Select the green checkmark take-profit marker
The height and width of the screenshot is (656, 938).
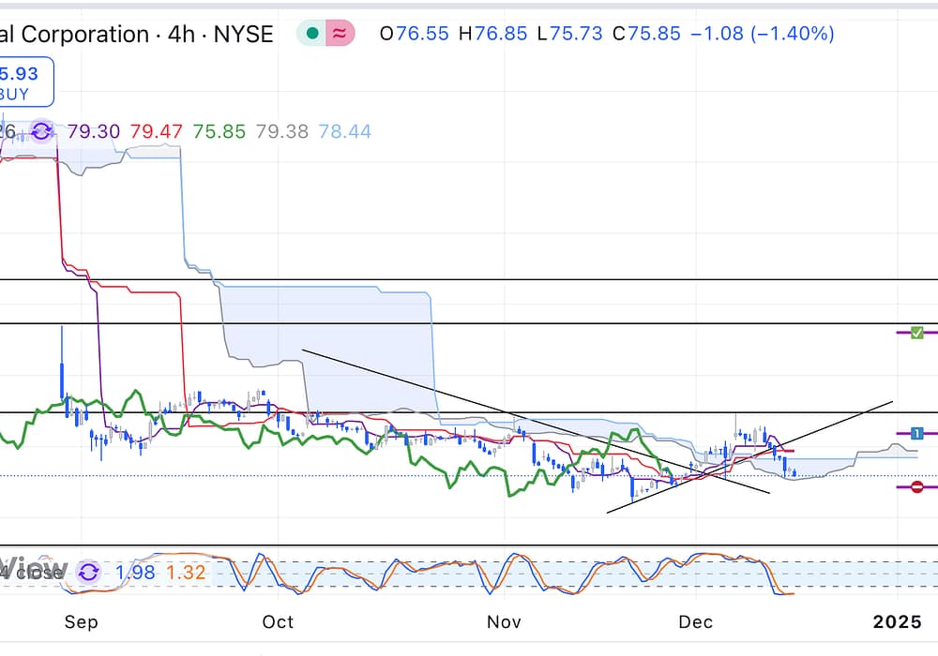(x=917, y=333)
